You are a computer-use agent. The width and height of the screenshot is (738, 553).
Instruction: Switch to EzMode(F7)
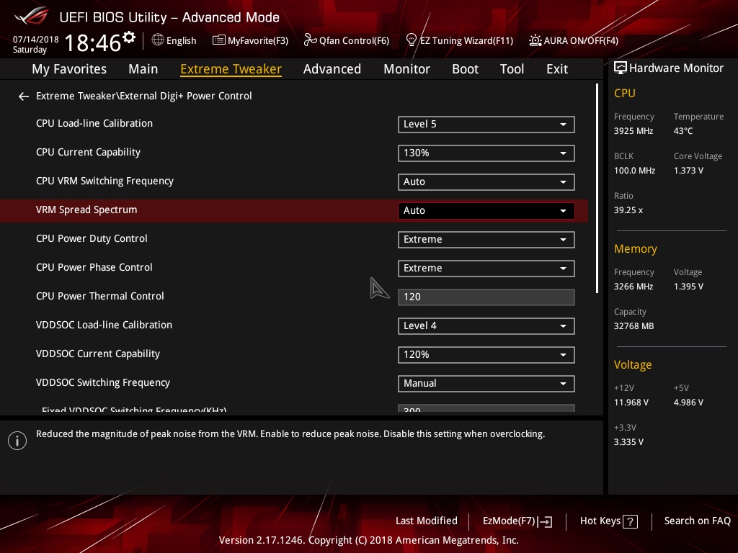(517, 521)
